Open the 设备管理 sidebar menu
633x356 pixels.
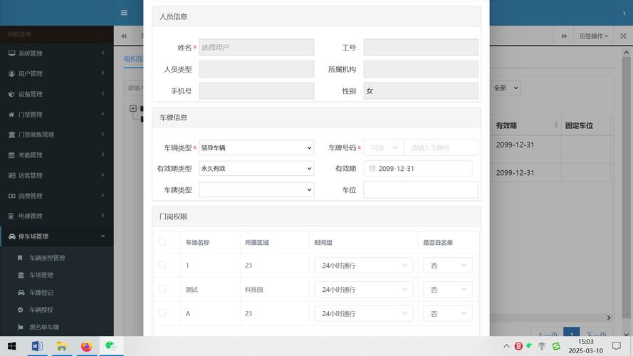[x=56, y=94]
